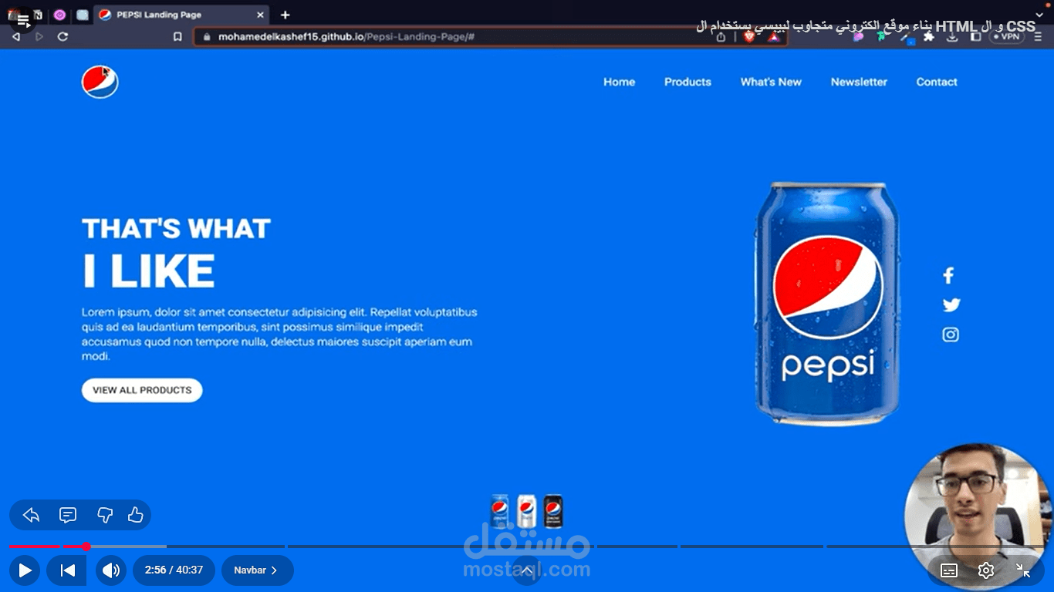Open the browser extensions puzzle icon
This screenshot has width=1054, height=592.
pos(928,36)
